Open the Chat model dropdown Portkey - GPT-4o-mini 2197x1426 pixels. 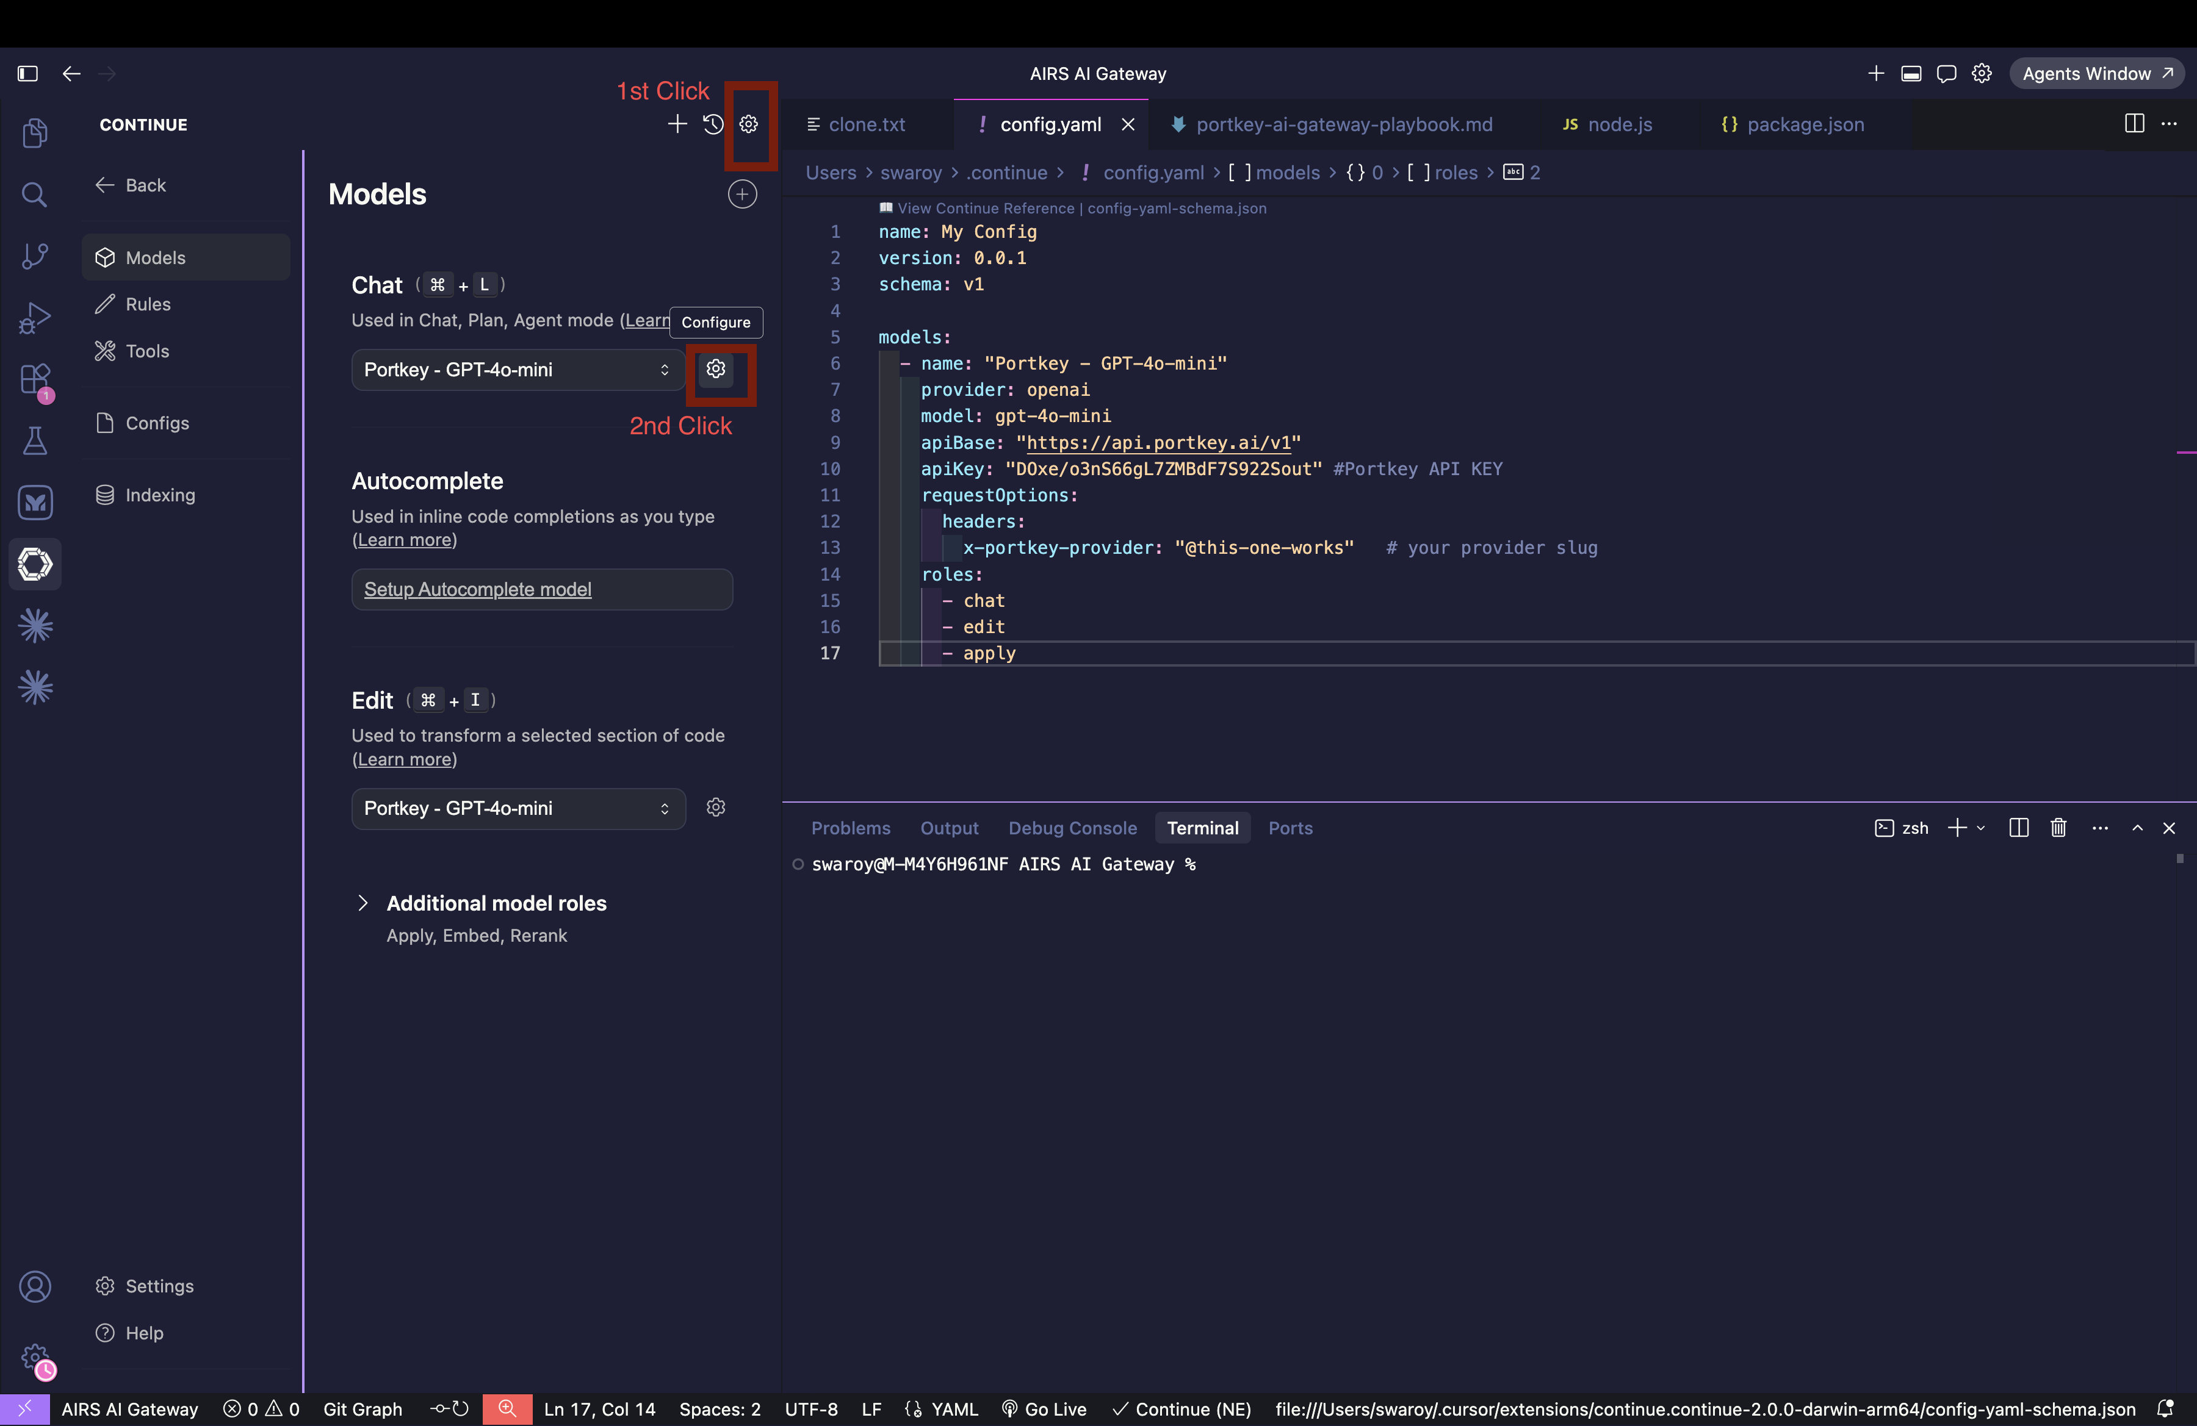pos(518,369)
